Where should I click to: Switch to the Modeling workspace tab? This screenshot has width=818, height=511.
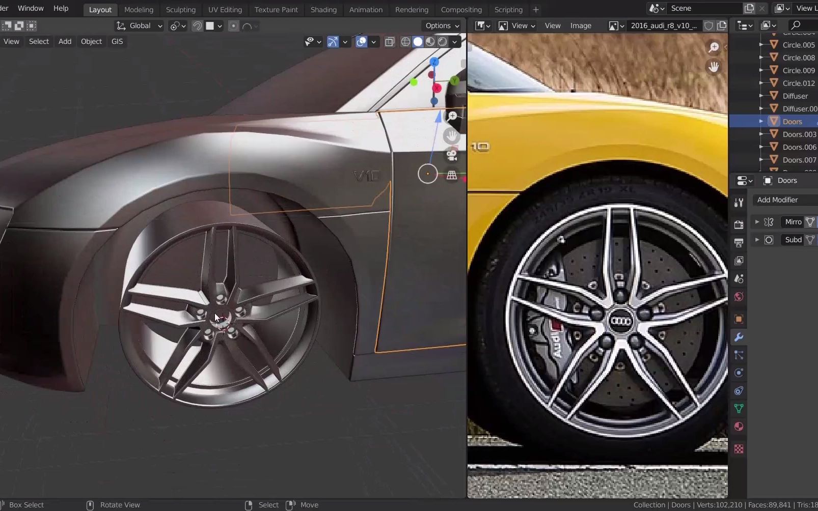pyautogui.click(x=139, y=10)
